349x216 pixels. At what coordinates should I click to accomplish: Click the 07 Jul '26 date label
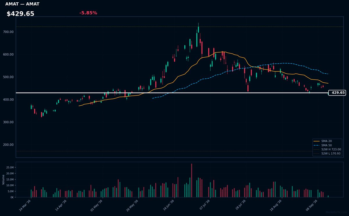(204, 206)
